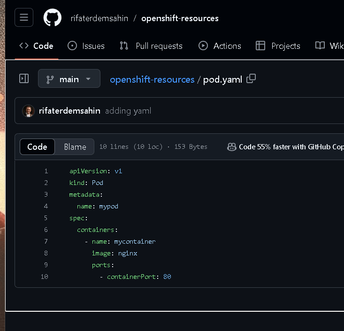Click the 'nginx' image value
The image size is (344, 331).
128,254
